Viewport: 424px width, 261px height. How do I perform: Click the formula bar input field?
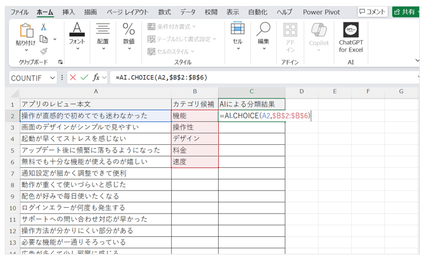264,77
